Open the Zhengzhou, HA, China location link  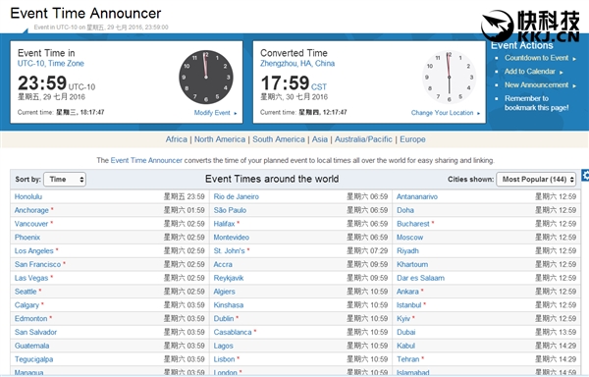point(297,64)
